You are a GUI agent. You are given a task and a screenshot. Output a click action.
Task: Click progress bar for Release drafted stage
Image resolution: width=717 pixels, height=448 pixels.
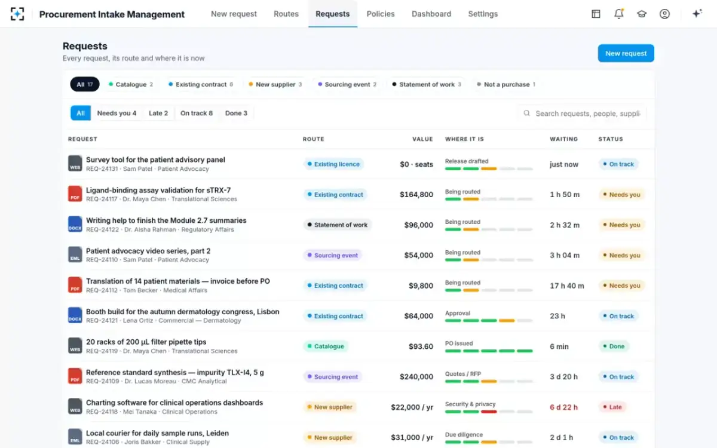pos(489,169)
